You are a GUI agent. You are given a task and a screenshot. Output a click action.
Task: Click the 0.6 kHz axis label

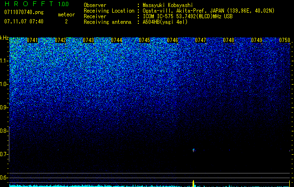4,178
